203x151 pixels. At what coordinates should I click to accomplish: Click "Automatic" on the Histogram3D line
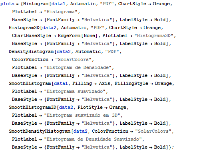(x=74, y=27)
